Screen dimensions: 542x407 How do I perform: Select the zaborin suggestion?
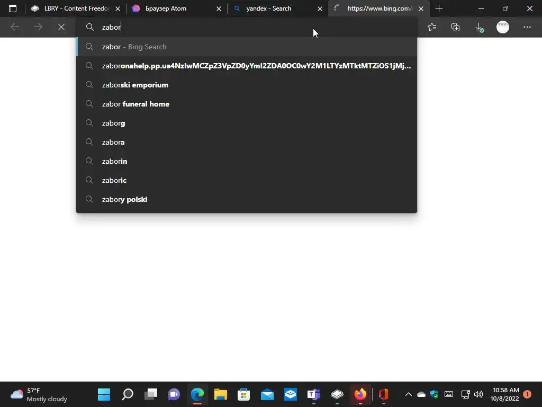(x=247, y=161)
